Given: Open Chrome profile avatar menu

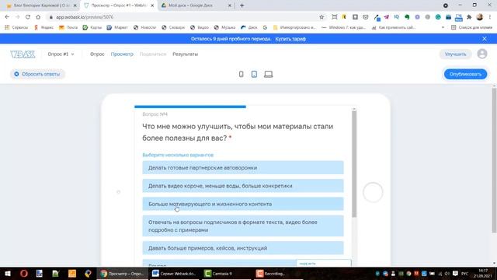Looking at the screenshot, I should (x=480, y=17).
